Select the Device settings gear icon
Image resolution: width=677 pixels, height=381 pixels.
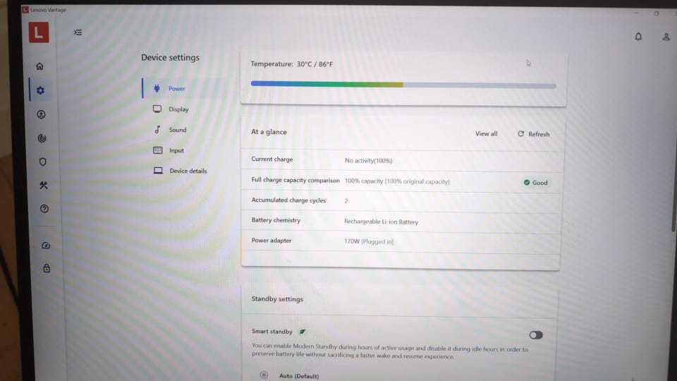coord(41,90)
